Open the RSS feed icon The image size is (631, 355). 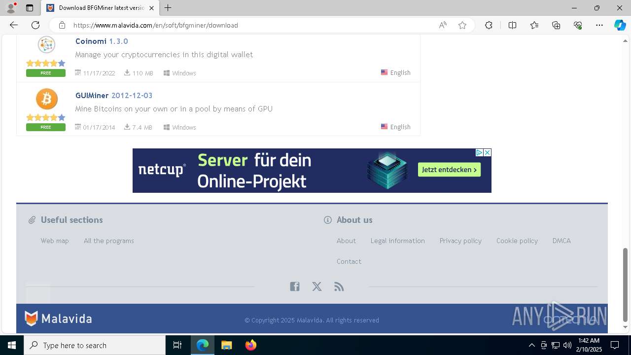point(339,286)
